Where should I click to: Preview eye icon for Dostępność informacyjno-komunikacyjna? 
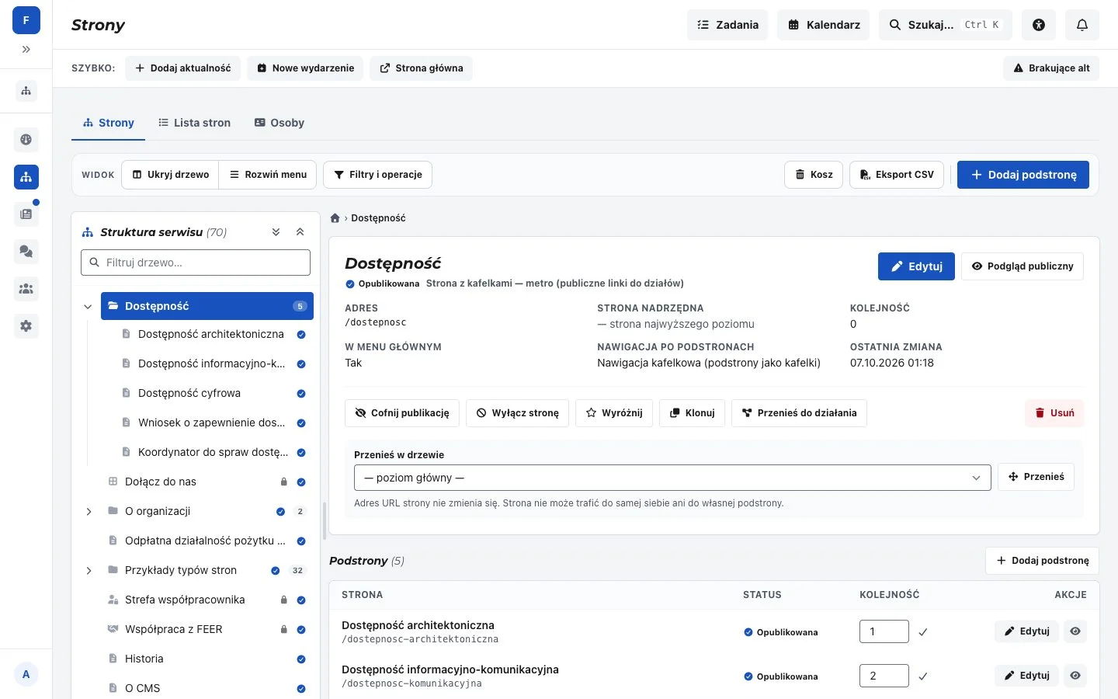coord(1075,676)
